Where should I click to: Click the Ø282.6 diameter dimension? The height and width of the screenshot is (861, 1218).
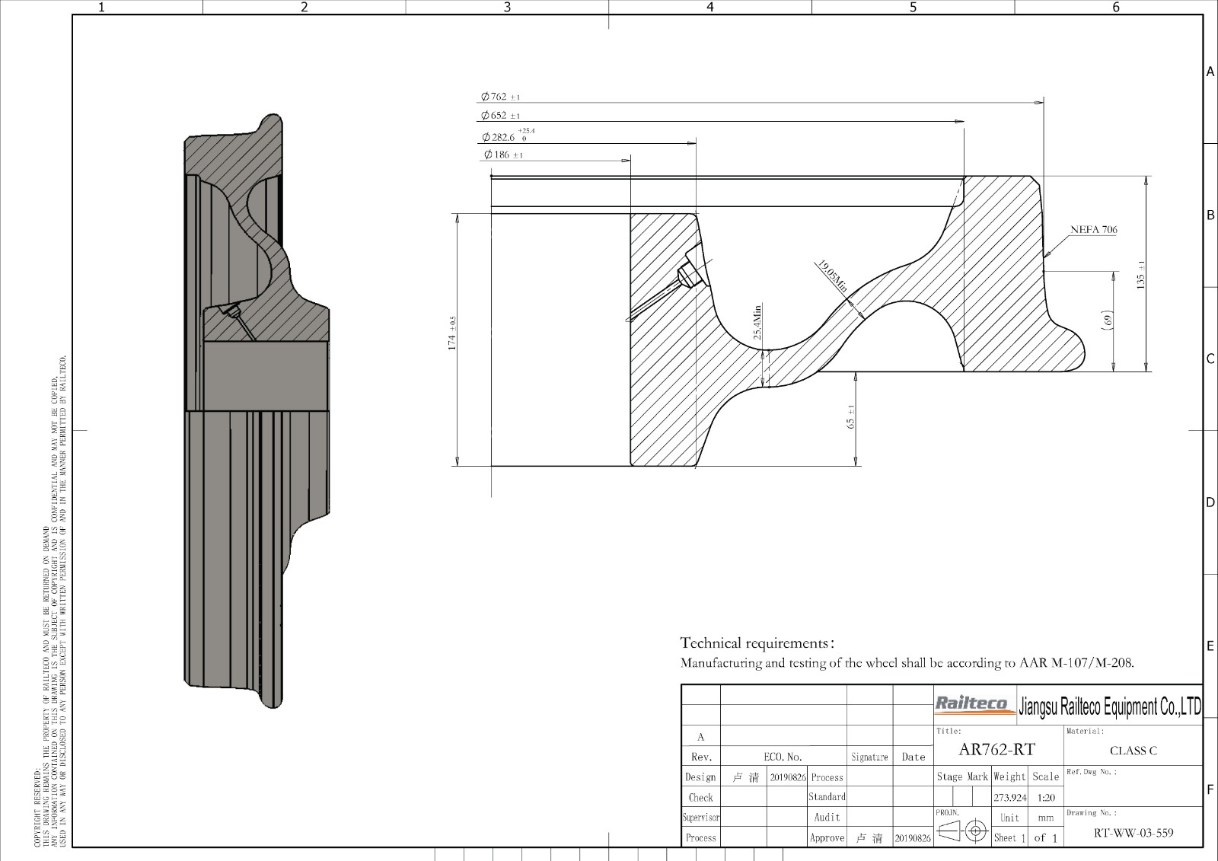(509, 136)
